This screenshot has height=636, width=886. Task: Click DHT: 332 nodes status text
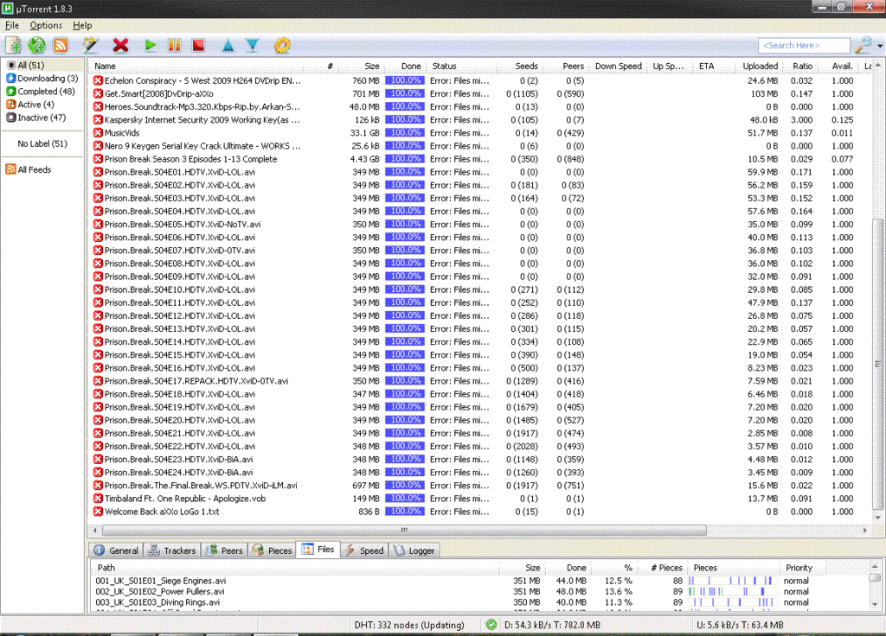click(x=409, y=625)
